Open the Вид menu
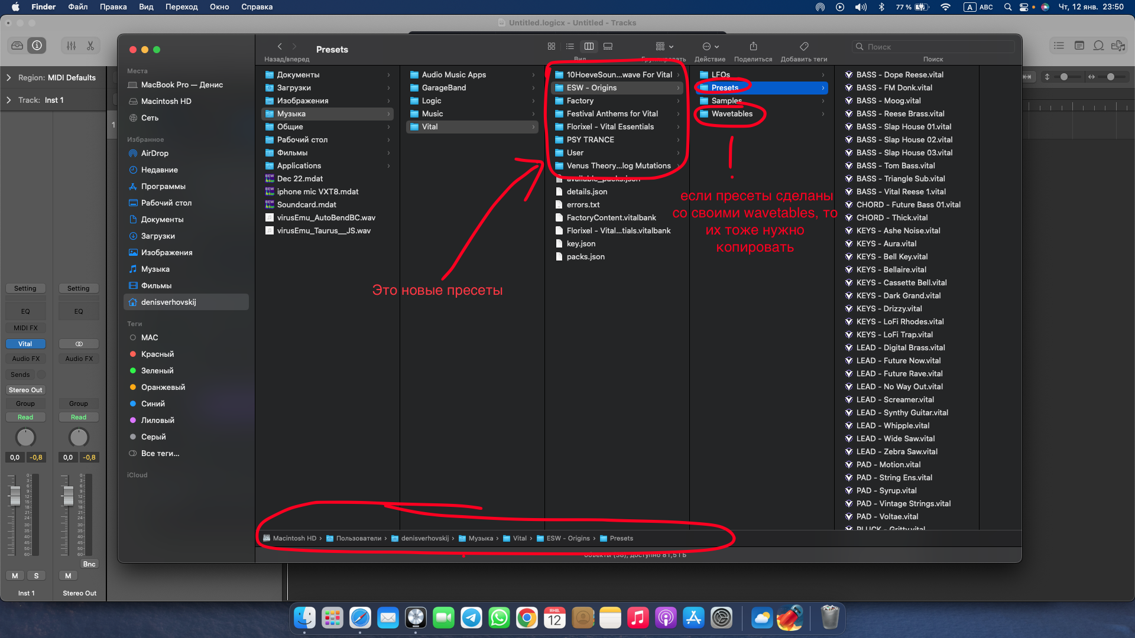The image size is (1135, 638). [x=146, y=7]
